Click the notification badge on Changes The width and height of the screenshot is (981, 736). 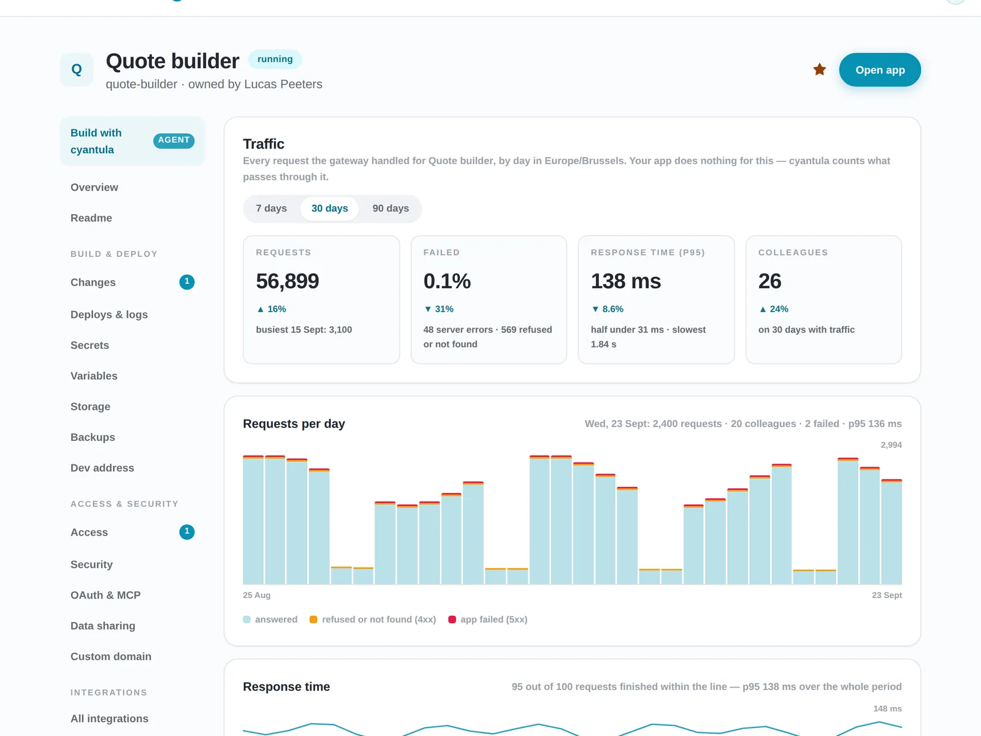point(187,282)
